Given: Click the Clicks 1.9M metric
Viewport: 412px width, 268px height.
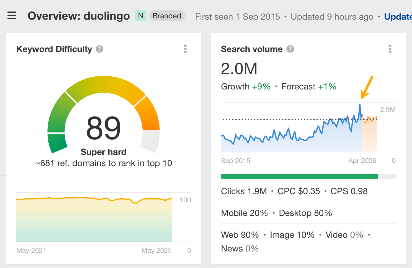Looking at the screenshot, I should 244,191.
